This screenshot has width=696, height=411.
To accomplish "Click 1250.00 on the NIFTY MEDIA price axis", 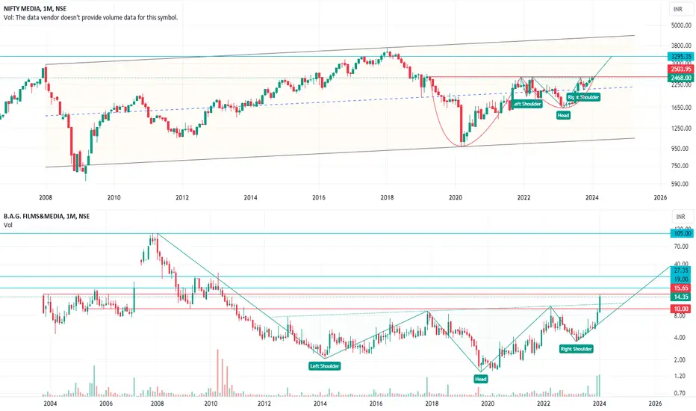I will point(681,128).
